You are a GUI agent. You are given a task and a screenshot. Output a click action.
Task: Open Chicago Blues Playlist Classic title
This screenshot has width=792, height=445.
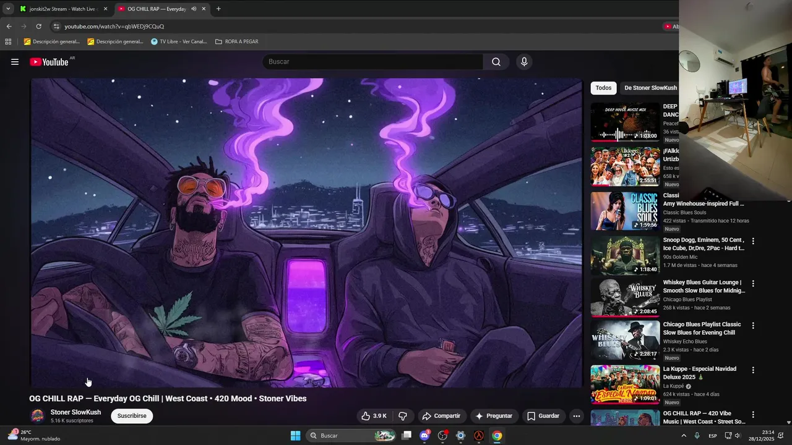point(702,328)
